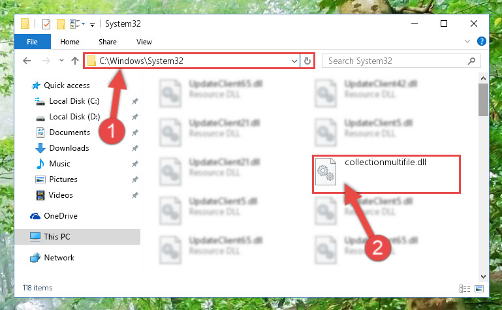
Task: Refresh the System32 folder view
Action: tap(307, 61)
